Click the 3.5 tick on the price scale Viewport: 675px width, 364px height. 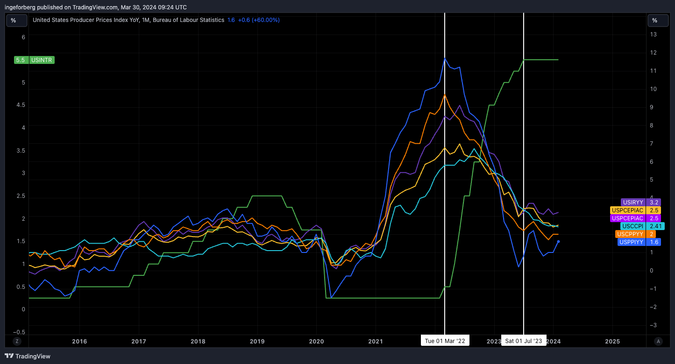coord(21,151)
